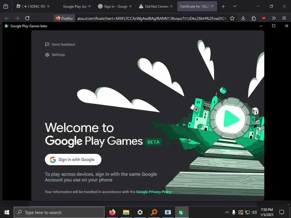Open the orange magnifier app on taskbar
The height and width of the screenshot is (218, 291).
(x=154, y=212)
